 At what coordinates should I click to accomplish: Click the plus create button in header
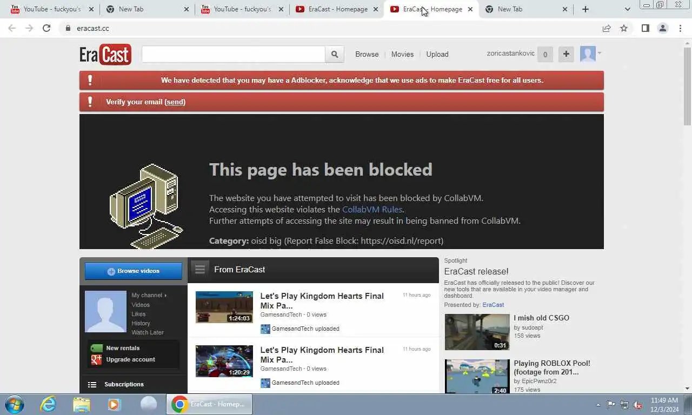pos(566,54)
